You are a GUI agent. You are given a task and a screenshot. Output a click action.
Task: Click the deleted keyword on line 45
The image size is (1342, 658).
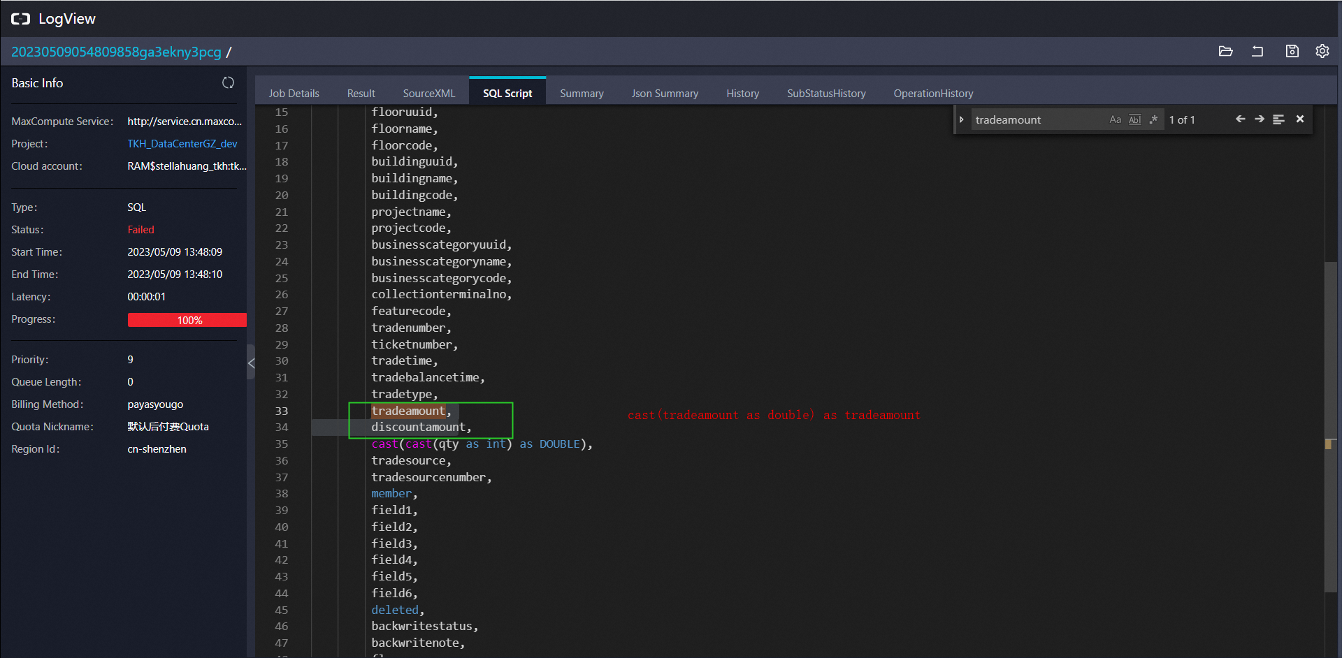(394, 610)
